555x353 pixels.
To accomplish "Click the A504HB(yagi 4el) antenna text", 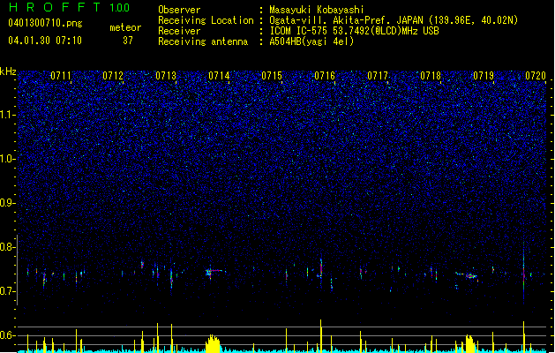I will (x=311, y=41).
